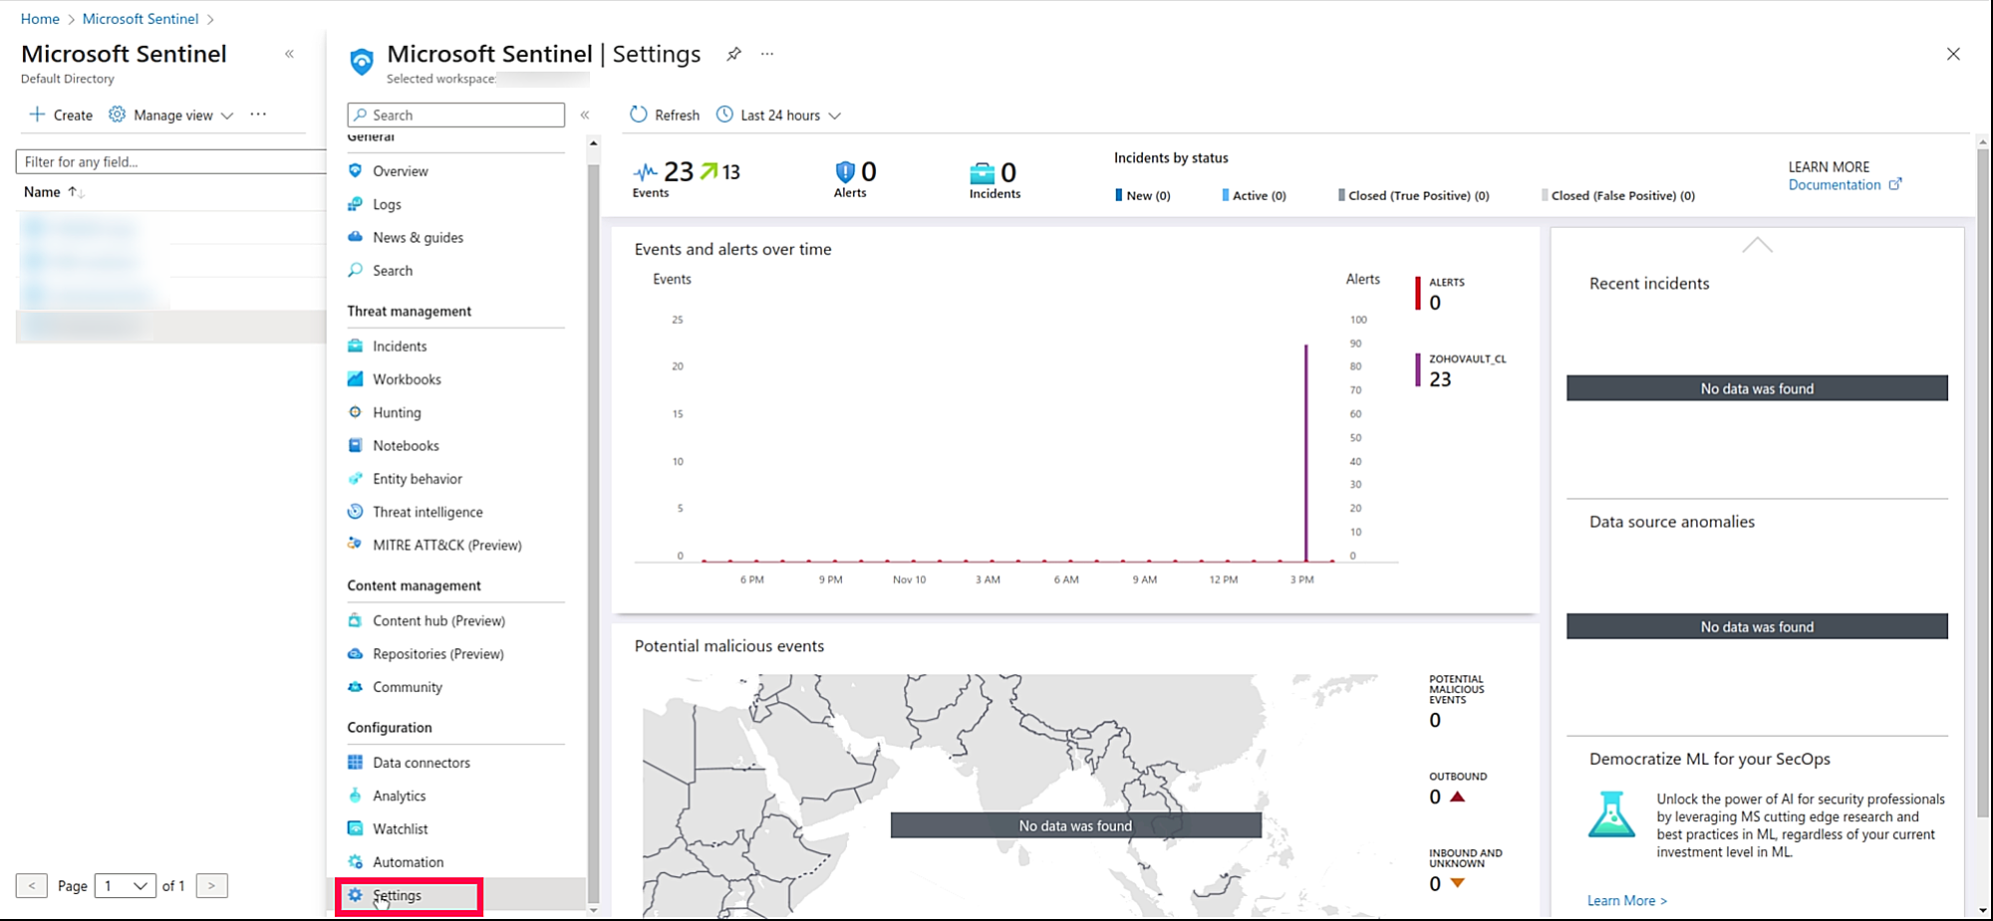Go to Content hub (Preview)
This screenshot has width=1993, height=921.
coord(438,620)
